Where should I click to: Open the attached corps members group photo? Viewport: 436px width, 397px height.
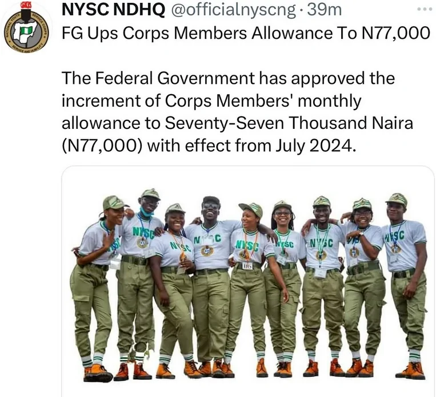tap(247, 281)
